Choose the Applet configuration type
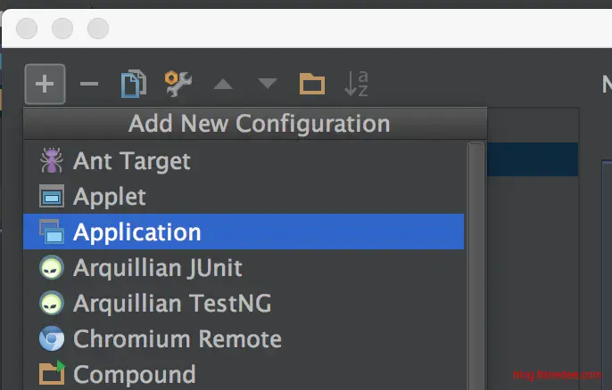 [x=109, y=196]
